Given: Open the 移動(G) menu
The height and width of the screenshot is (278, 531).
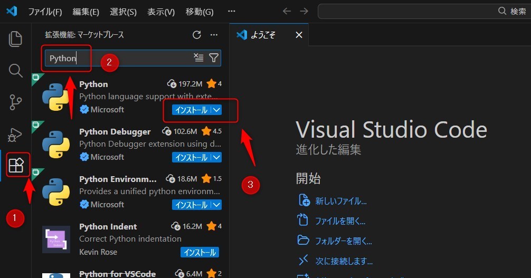Looking at the screenshot, I should coord(200,12).
